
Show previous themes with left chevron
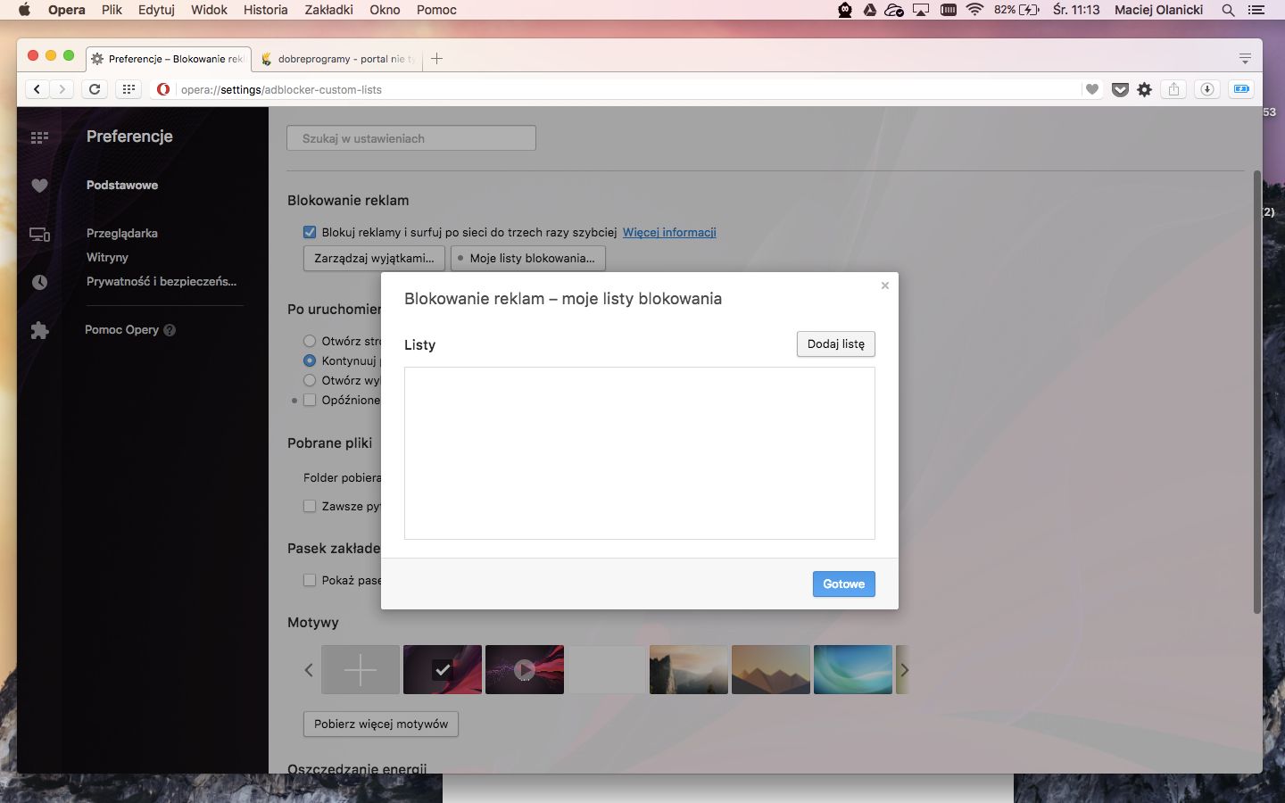pos(309,670)
